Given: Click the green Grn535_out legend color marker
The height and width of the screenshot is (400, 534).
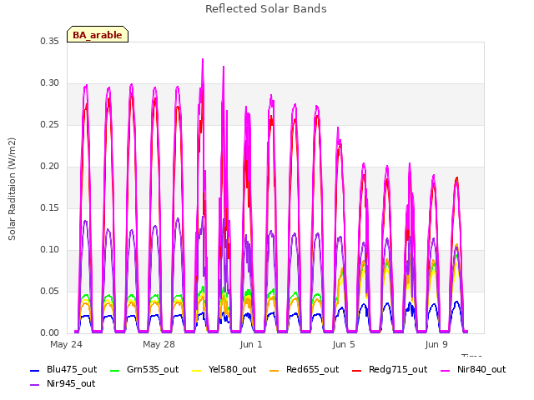Looking at the screenshot, I should point(115,370).
